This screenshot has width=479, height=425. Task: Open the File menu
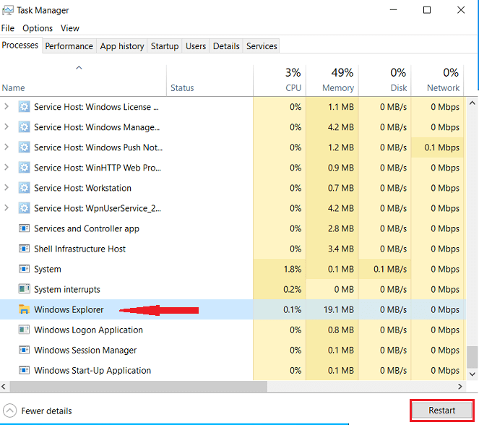(x=8, y=28)
